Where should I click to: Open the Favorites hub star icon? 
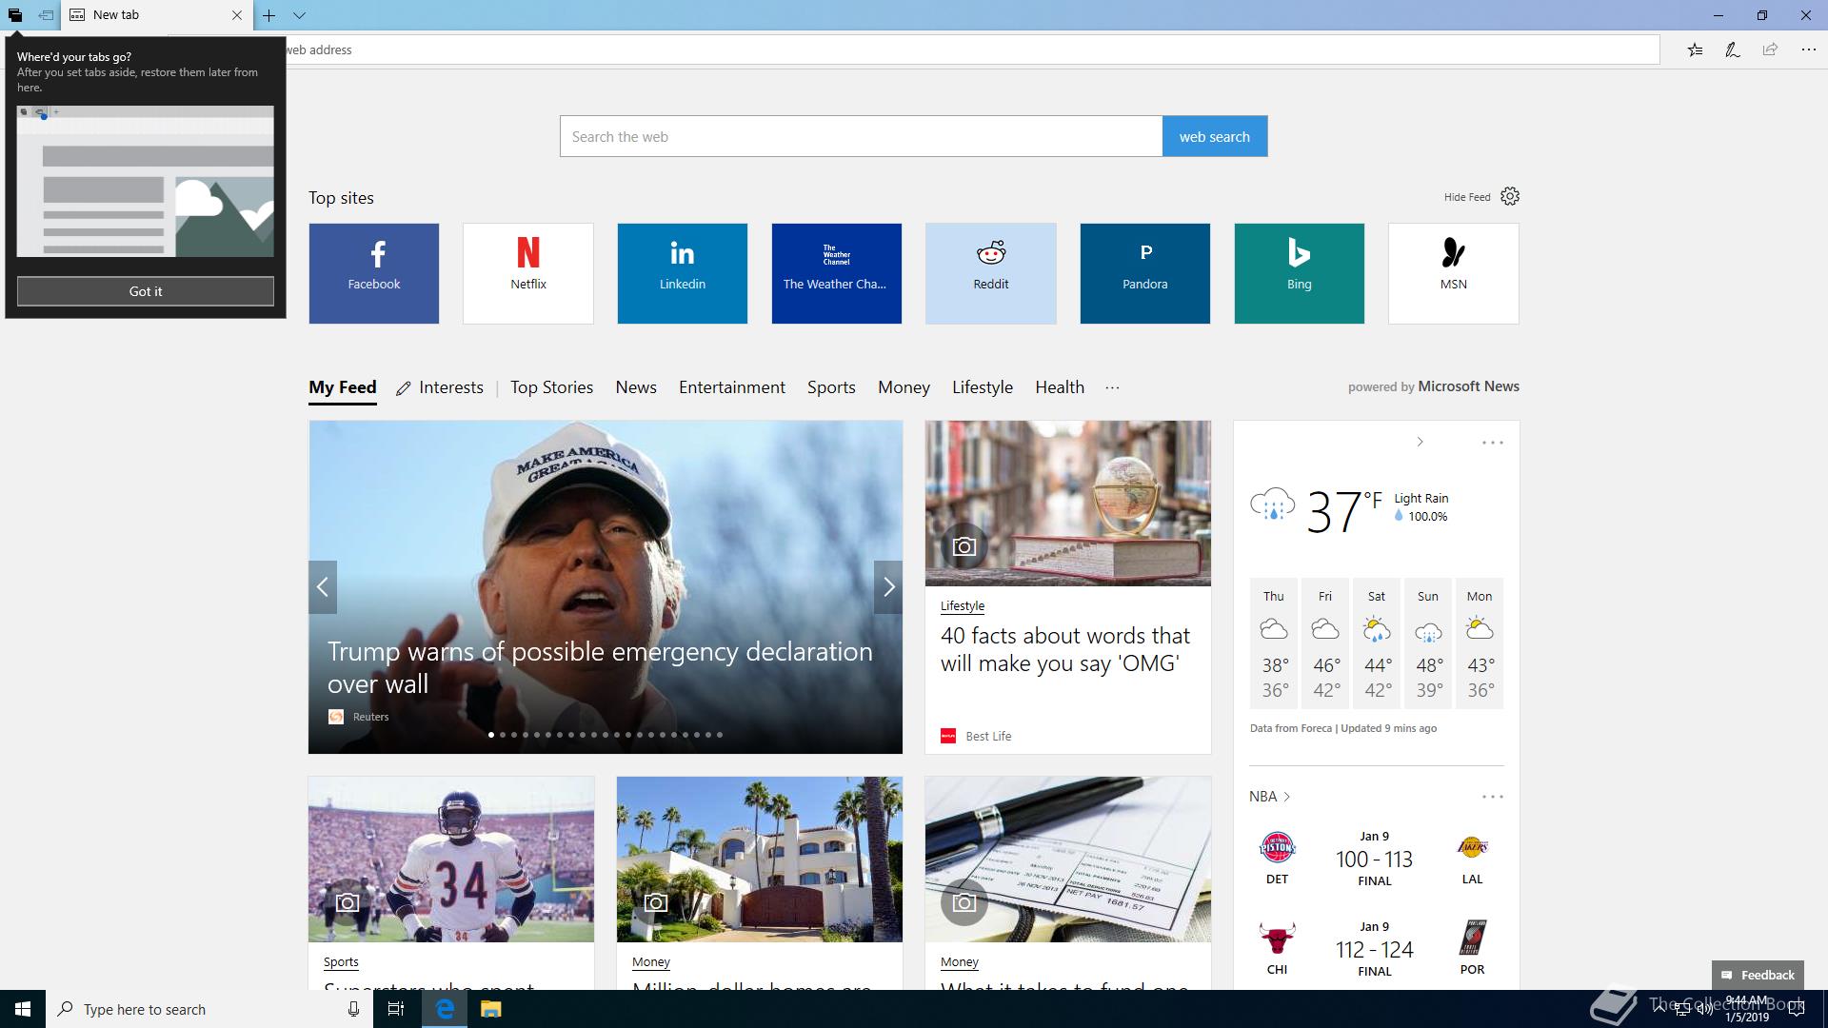click(x=1695, y=49)
